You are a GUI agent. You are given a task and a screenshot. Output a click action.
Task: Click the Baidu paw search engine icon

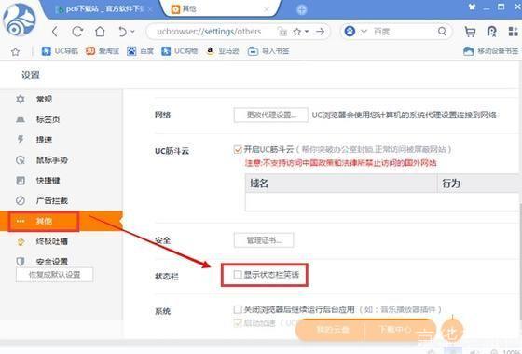[350, 32]
